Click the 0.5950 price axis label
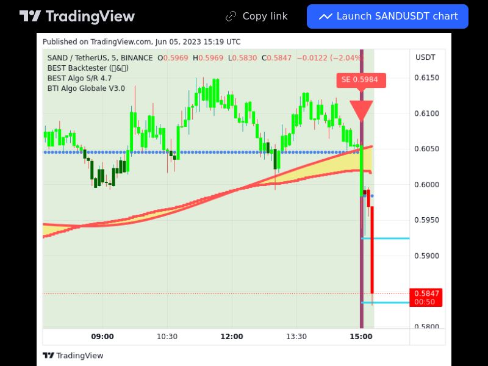Screen dimensions: 488x366 [426, 220]
